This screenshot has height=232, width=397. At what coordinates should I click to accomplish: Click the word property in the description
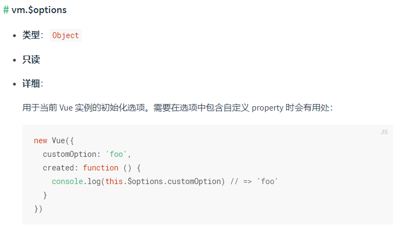pos(267,108)
